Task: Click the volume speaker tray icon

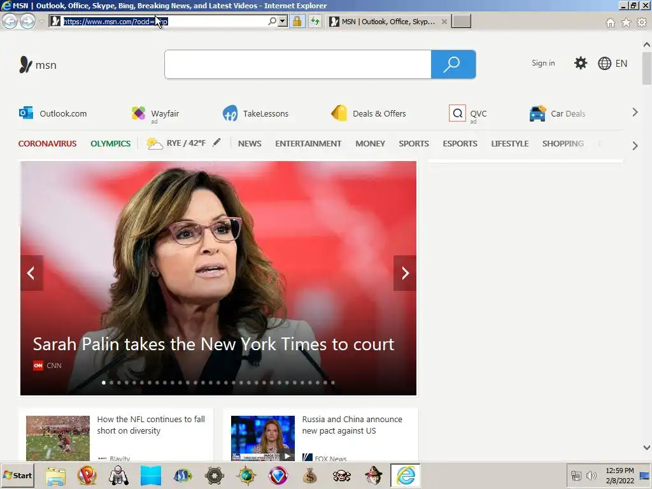Action: [x=591, y=475]
